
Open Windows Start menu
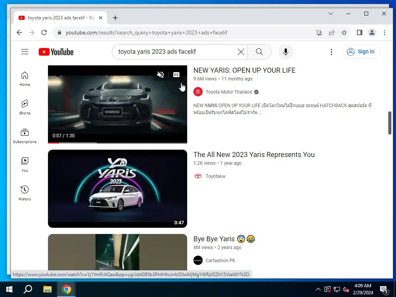[x=9, y=289]
